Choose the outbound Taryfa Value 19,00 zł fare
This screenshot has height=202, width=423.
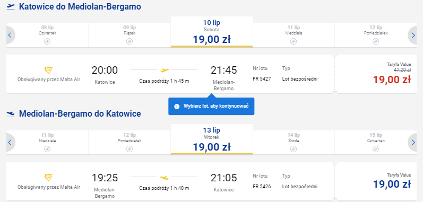point(376,74)
